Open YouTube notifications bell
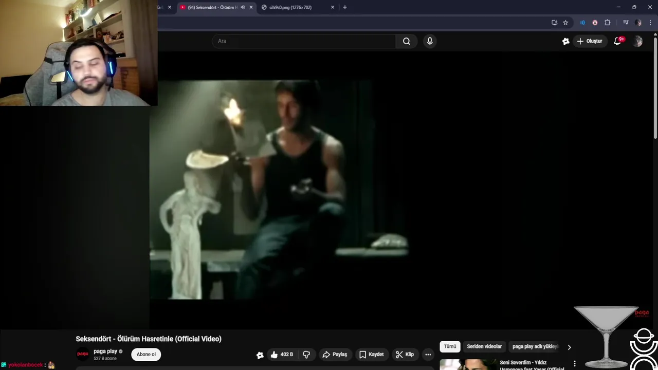Image resolution: width=658 pixels, height=370 pixels. tap(618, 41)
